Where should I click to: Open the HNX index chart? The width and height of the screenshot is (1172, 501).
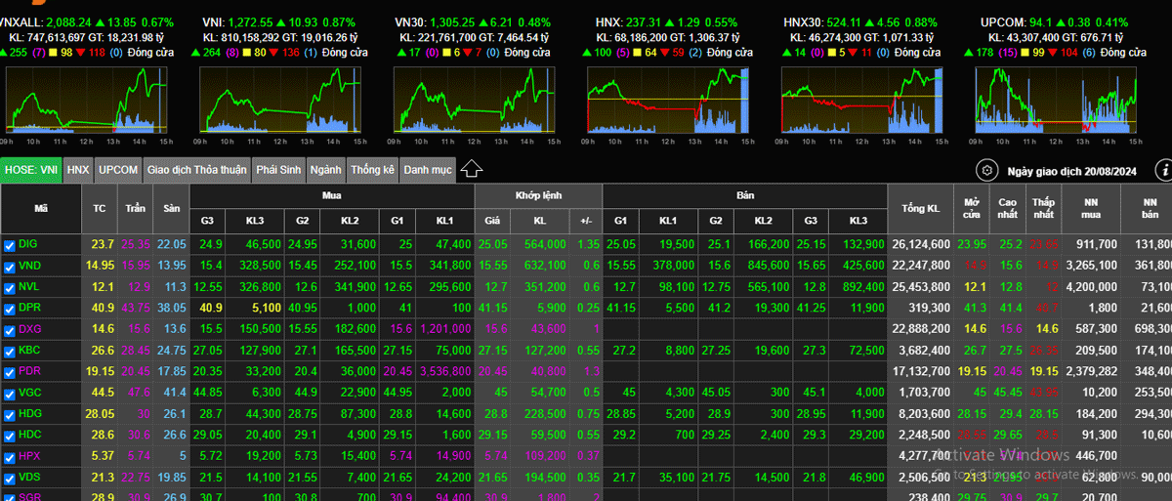[667, 101]
